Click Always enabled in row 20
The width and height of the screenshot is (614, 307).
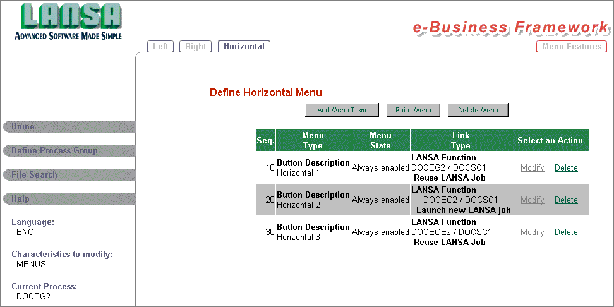[380, 200]
